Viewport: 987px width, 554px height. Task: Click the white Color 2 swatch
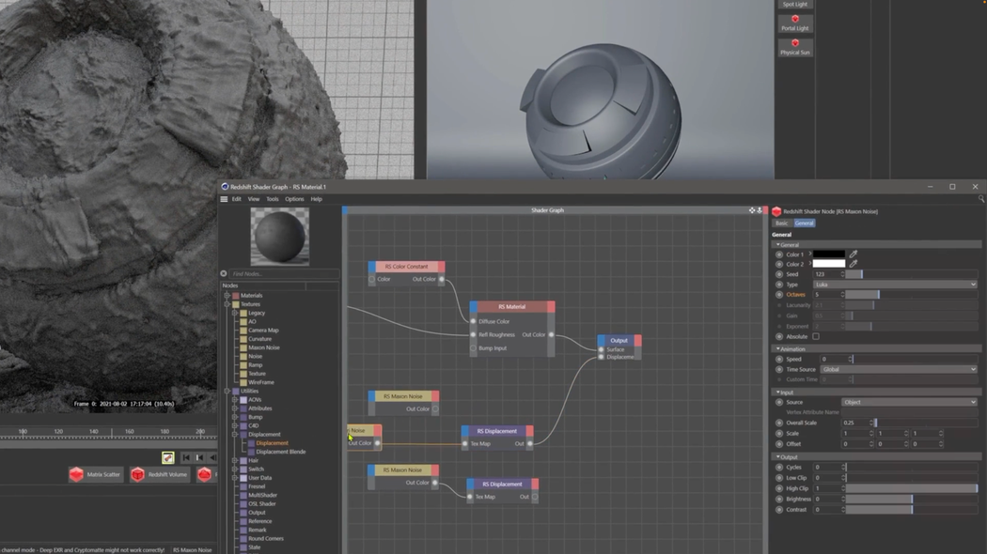coord(829,264)
